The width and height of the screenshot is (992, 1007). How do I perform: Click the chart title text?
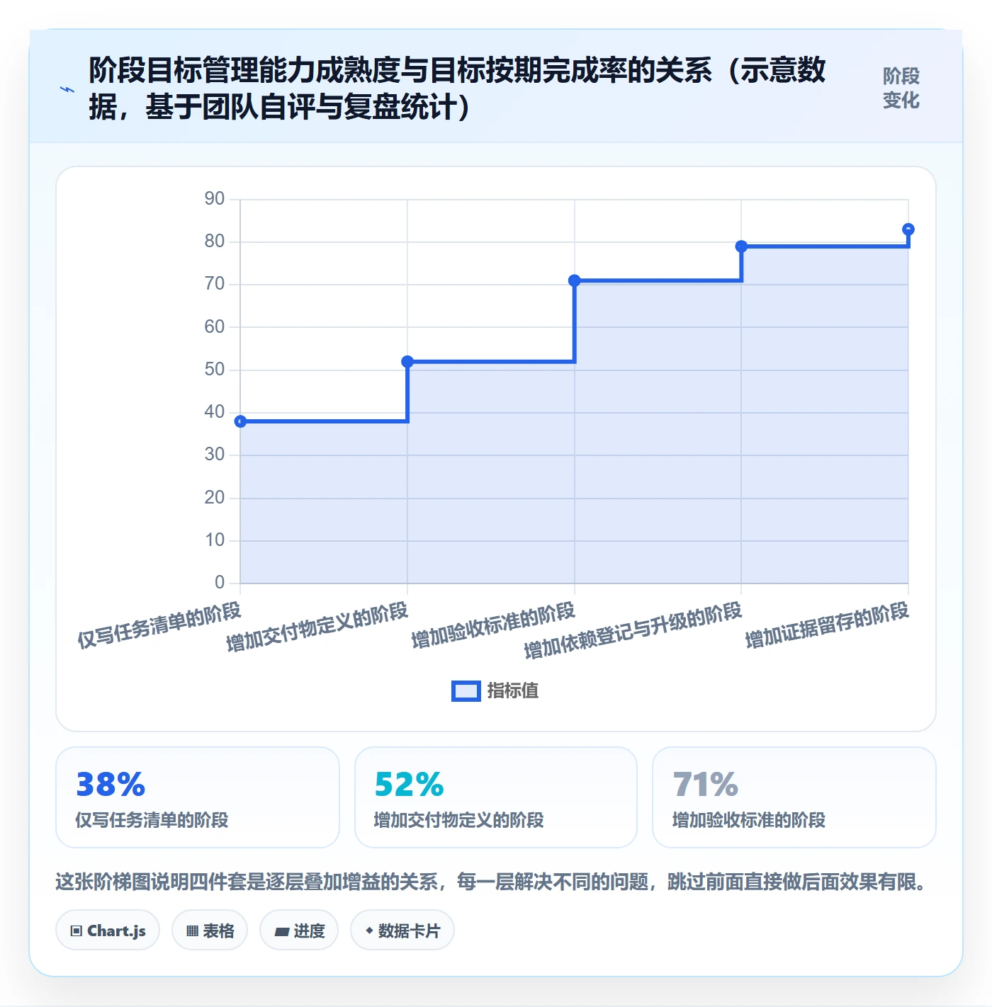[x=457, y=89]
